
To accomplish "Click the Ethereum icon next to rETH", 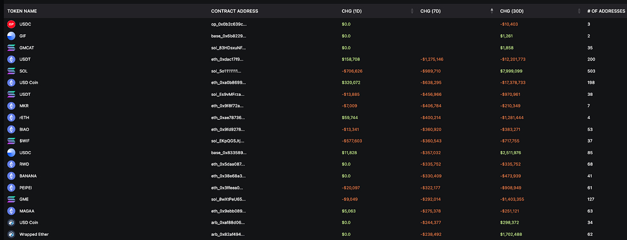I will point(11,117).
